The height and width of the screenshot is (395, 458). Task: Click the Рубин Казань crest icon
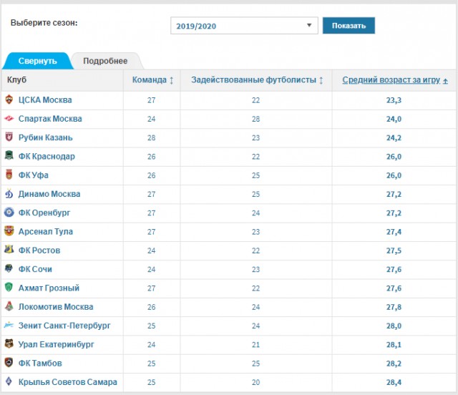point(9,137)
